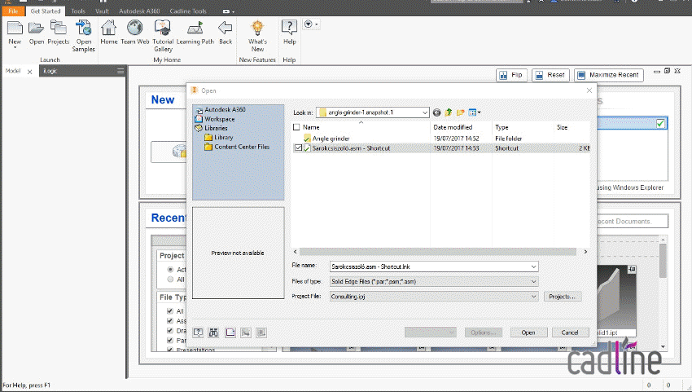Open ribbon appearance dropdown after Cadline Tools
This screenshot has height=392, width=692.
tap(229, 11)
